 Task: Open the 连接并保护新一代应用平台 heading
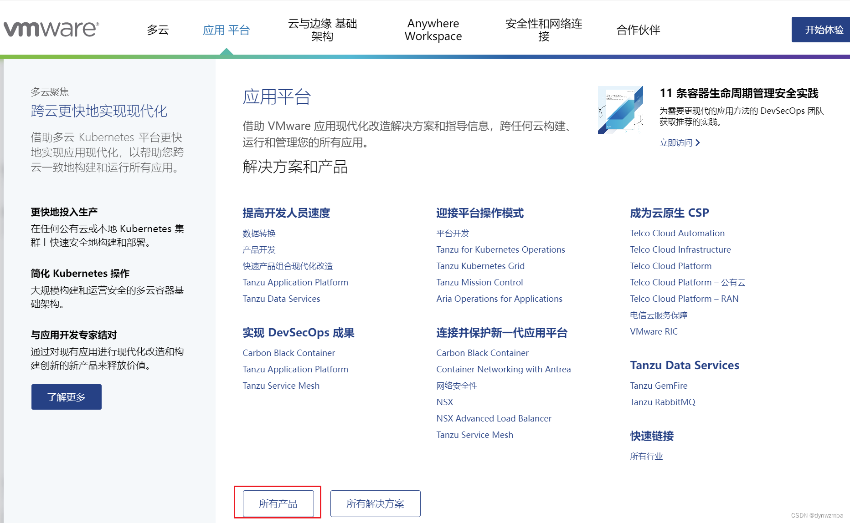(502, 333)
